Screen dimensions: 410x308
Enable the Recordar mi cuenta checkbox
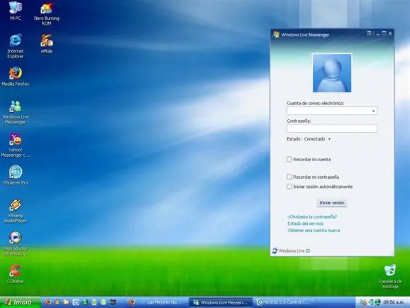pos(289,159)
